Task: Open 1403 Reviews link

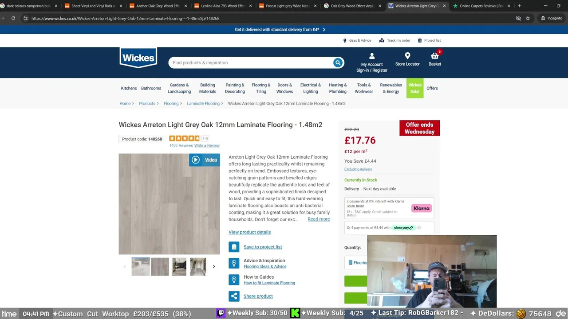Action: (181, 145)
